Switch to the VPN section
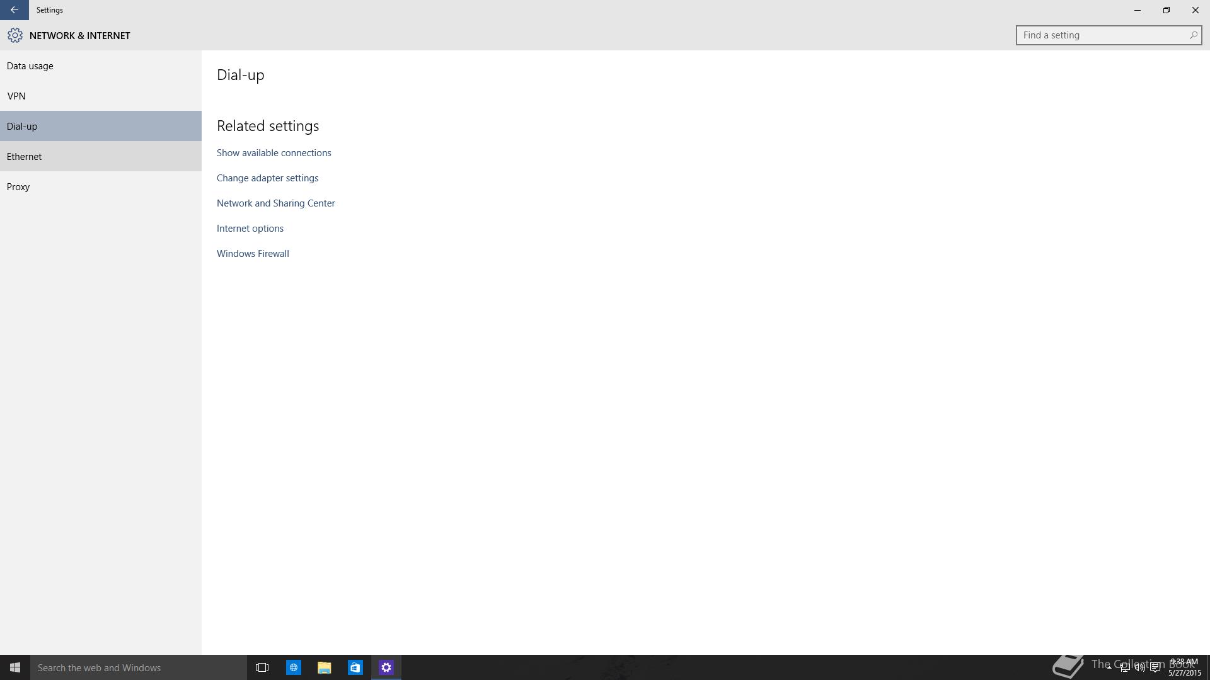Viewport: 1210px width, 680px height. pyautogui.click(x=16, y=96)
